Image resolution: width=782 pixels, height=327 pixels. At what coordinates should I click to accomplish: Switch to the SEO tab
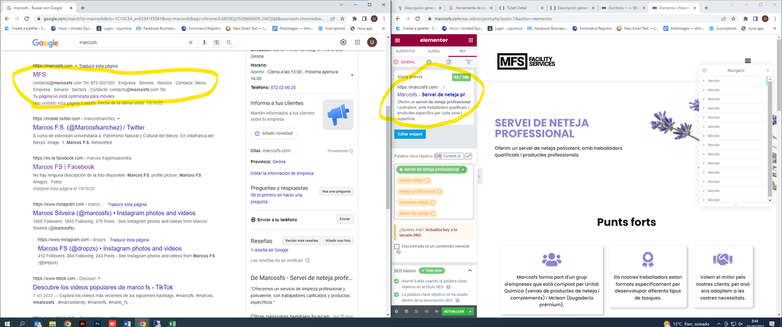462,51
